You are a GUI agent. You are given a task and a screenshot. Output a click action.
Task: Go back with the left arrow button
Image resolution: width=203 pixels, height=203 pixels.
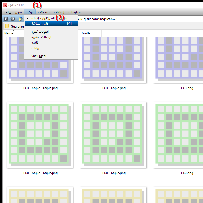[6, 19]
